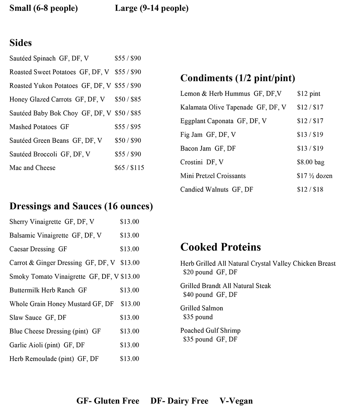Viewport: 350px width, 408px height.
Task: Click the GF- Gluten Free legend text
Action: 108,401
